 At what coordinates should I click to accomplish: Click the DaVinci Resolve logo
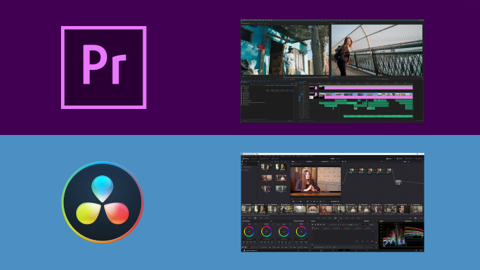[x=103, y=202]
